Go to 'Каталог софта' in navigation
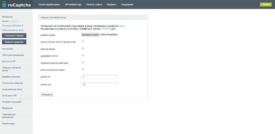Screen dimensions: 275x134 (94, 5)
